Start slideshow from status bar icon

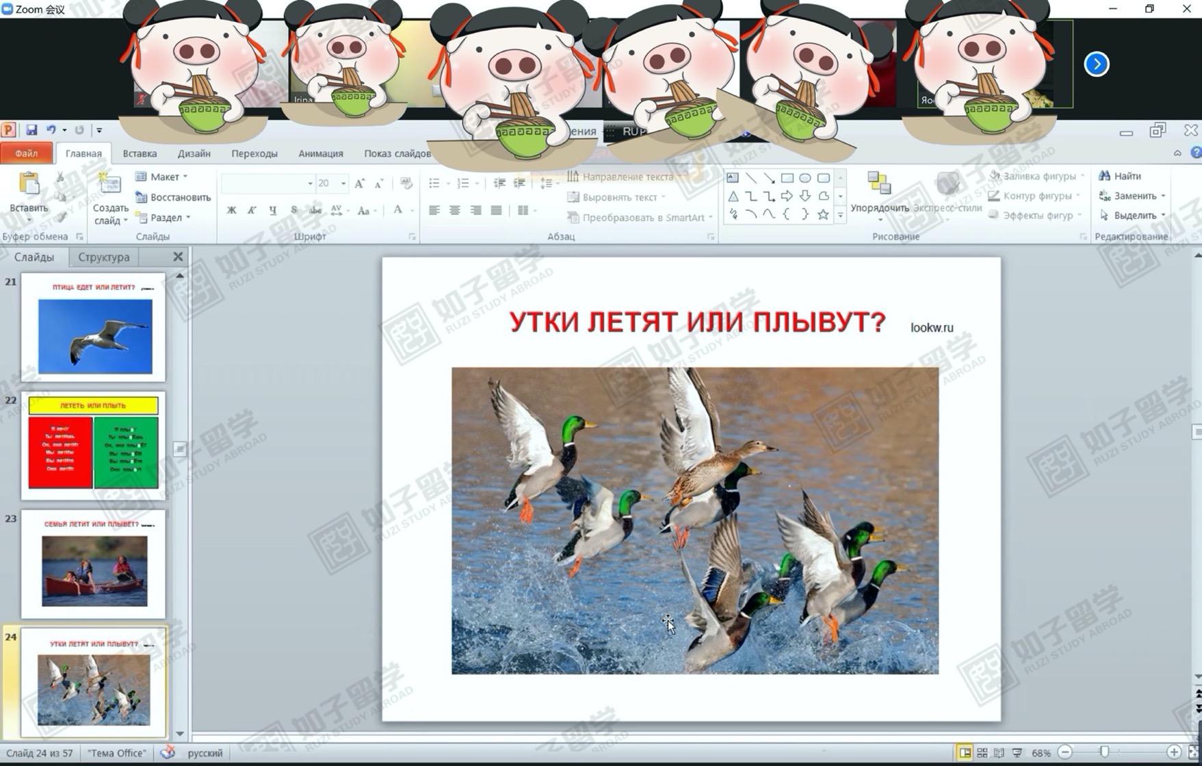[x=1017, y=752]
